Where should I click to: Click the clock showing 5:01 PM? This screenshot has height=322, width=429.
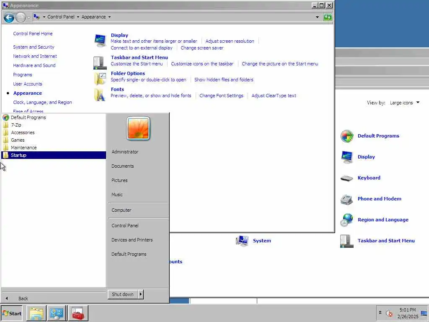point(408,310)
